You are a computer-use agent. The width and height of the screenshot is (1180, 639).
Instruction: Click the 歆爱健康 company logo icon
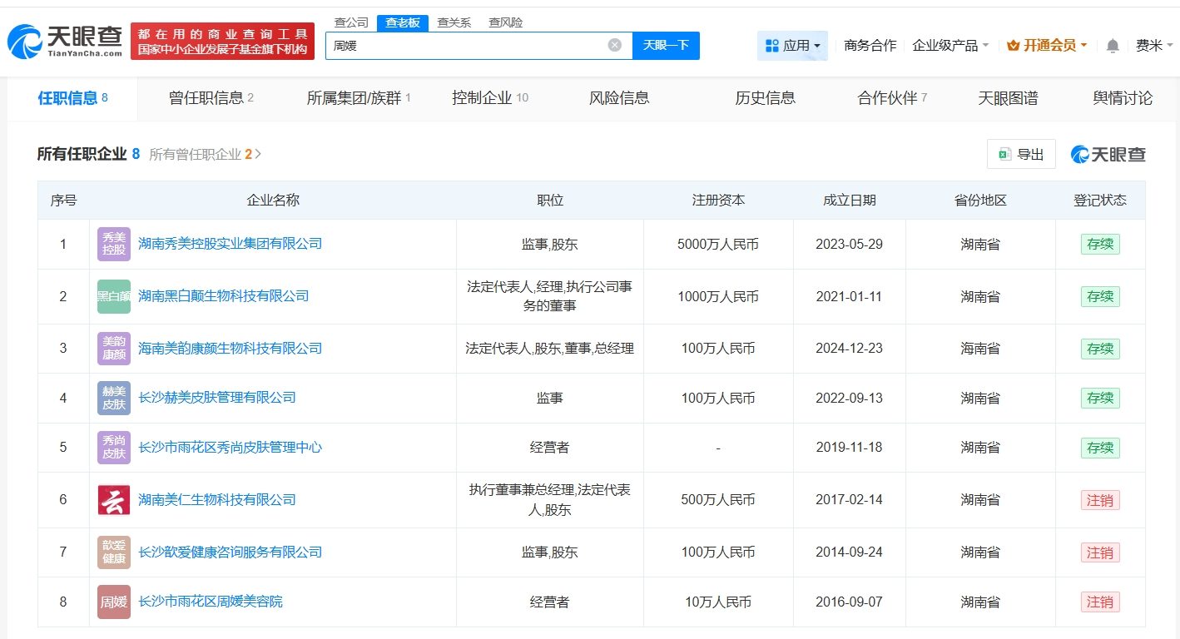[x=114, y=552]
